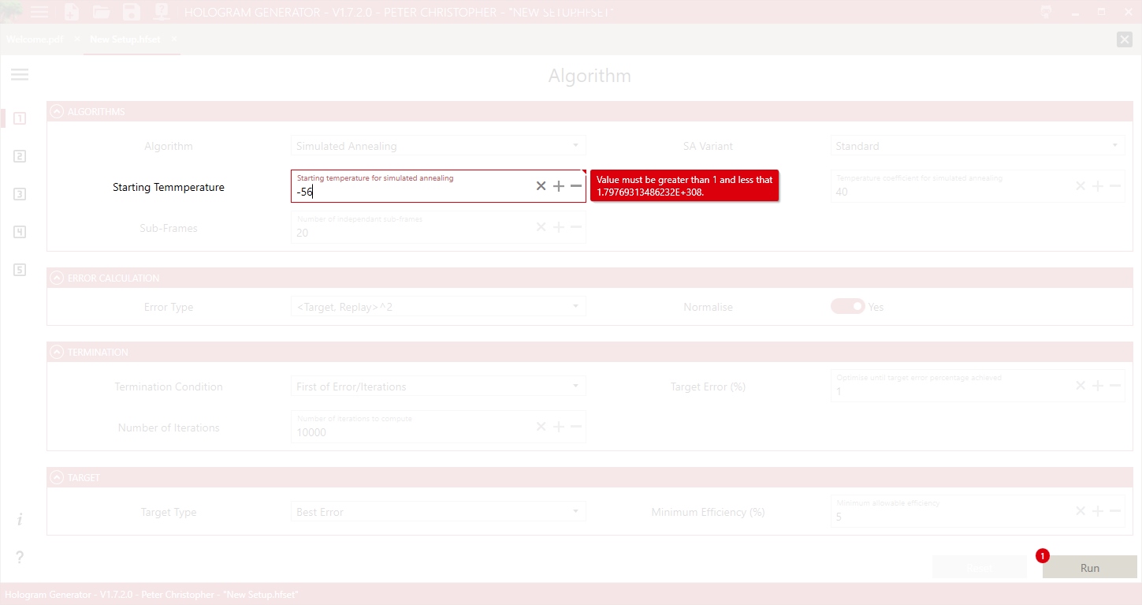Open a file using the folder icon
This screenshot has height=605, width=1142.
coord(101,12)
